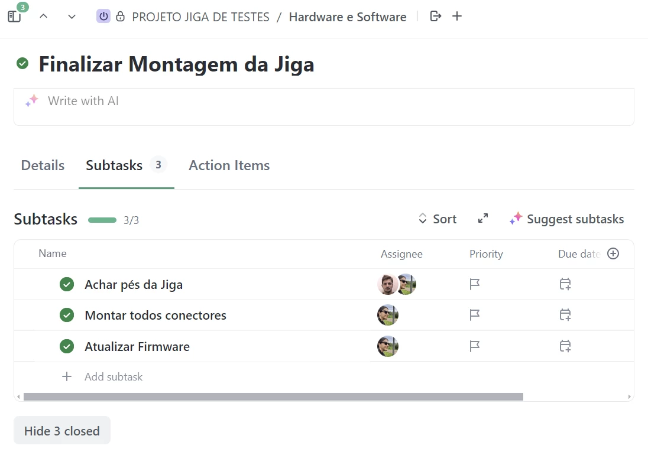Toggle main task Finalizar Montagem da Jiga status
The image size is (648, 452).
pos(22,64)
